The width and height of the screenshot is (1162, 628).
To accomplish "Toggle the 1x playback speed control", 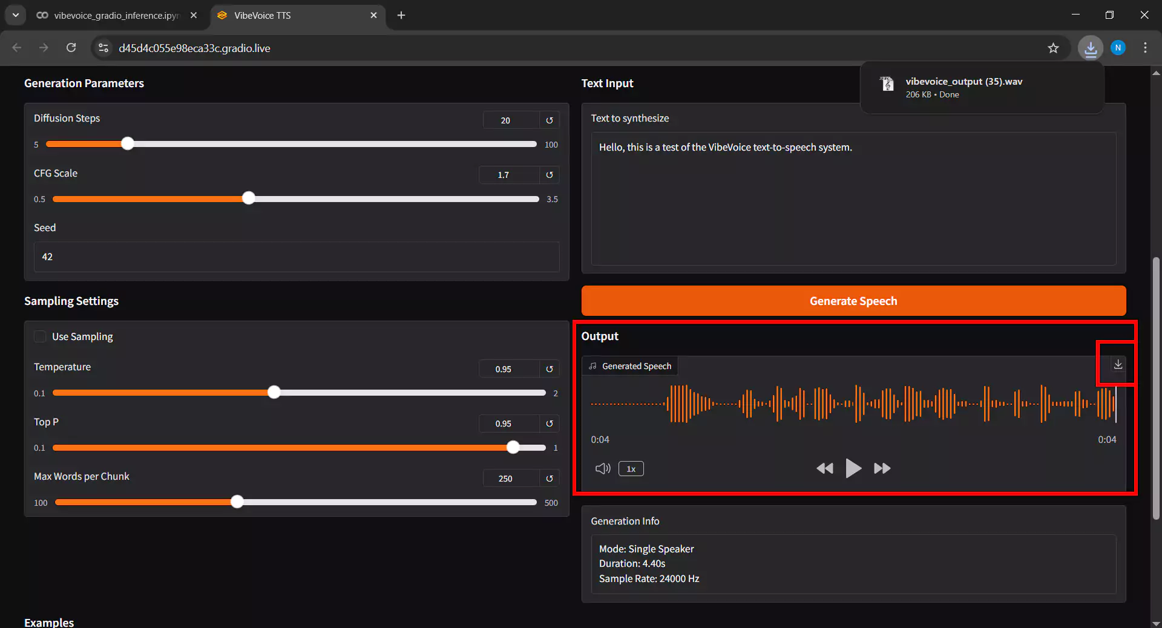I will point(631,468).
